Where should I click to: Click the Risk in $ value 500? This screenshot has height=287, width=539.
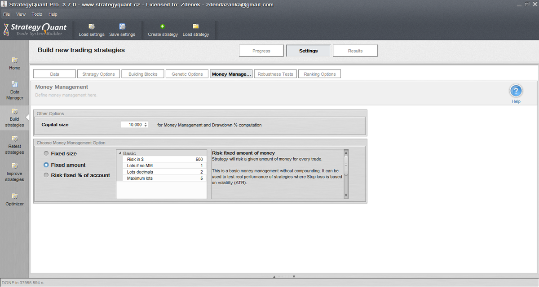(199, 159)
